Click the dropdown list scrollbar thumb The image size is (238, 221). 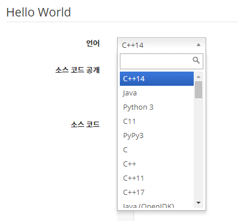[x=198, y=90]
